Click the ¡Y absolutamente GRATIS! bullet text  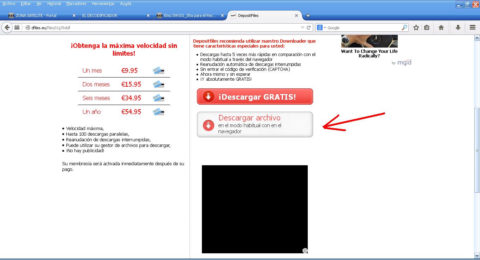click(x=226, y=79)
